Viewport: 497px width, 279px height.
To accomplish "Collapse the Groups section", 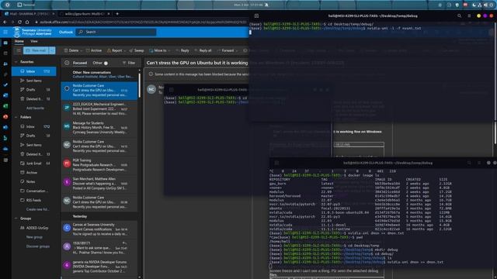I will pos(16,219).
